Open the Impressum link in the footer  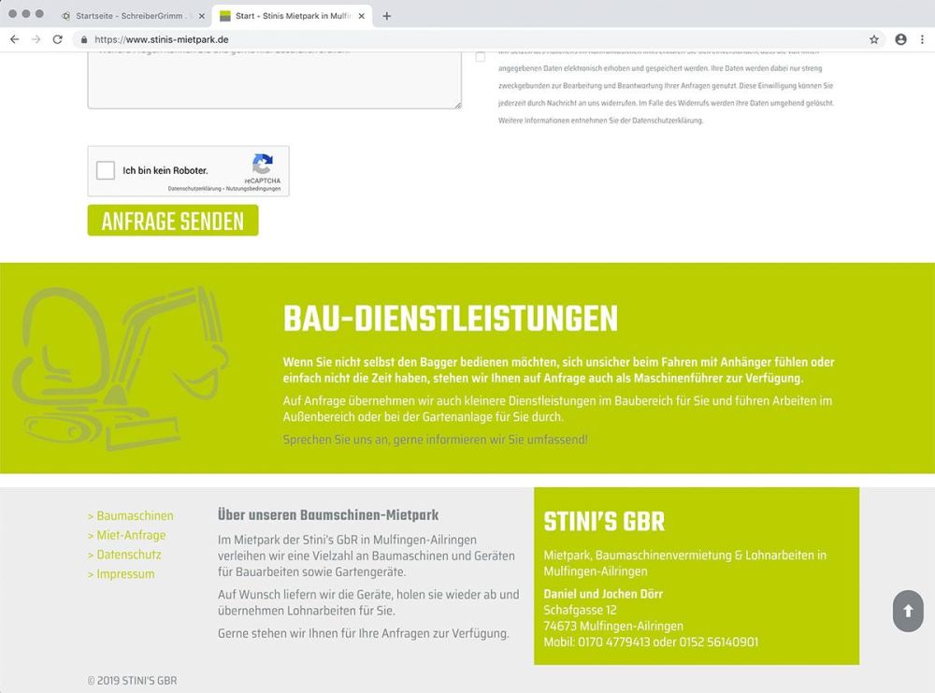122,573
